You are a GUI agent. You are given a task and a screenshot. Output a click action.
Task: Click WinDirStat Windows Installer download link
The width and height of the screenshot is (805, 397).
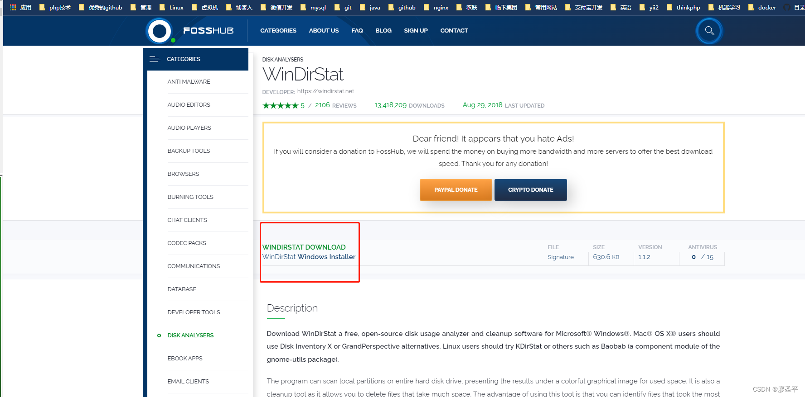(309, 257)
